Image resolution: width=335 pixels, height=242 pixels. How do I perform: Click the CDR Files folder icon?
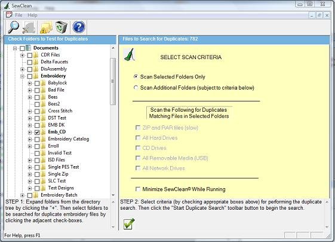click(36, 55)
